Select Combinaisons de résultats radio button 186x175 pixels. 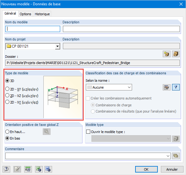coord(93,111)
